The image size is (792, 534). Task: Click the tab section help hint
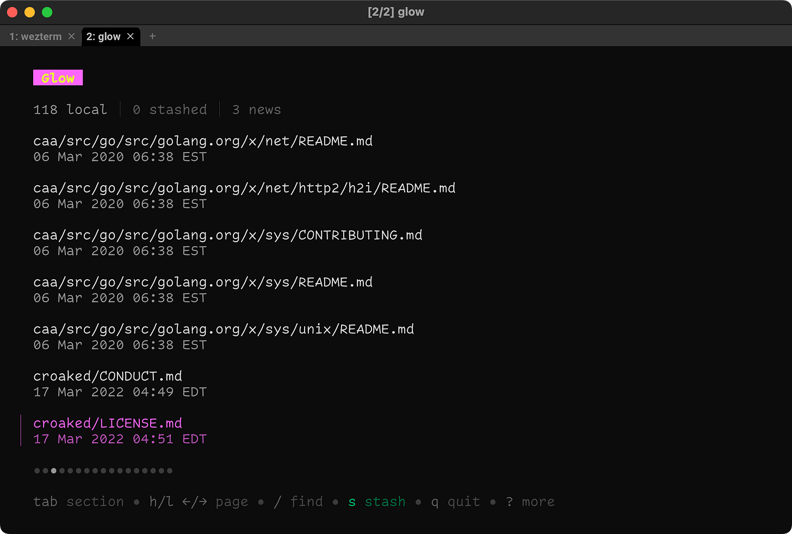pyautogui.click(x=79, y=502)
